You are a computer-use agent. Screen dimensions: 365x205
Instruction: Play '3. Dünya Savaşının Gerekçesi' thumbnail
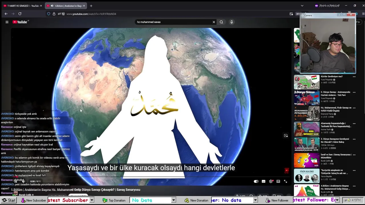[x=307, y=145]
